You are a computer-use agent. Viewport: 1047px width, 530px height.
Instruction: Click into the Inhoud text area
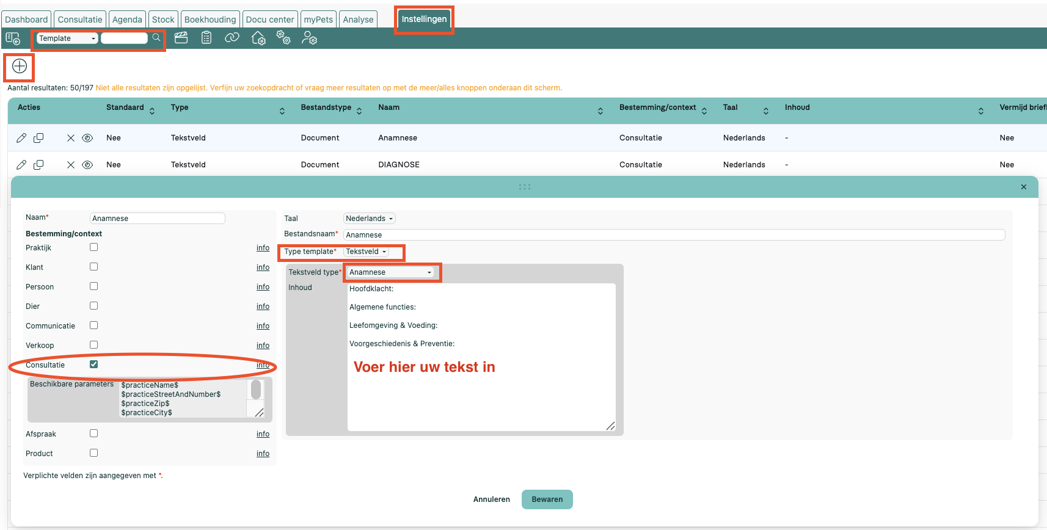coord(481,357)
